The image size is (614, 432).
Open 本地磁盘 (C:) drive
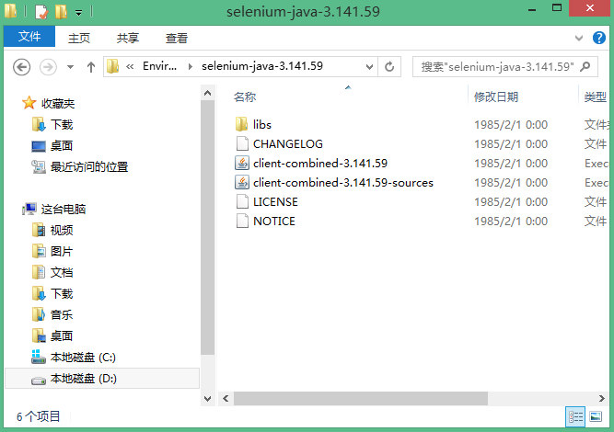tap(83, 357)
